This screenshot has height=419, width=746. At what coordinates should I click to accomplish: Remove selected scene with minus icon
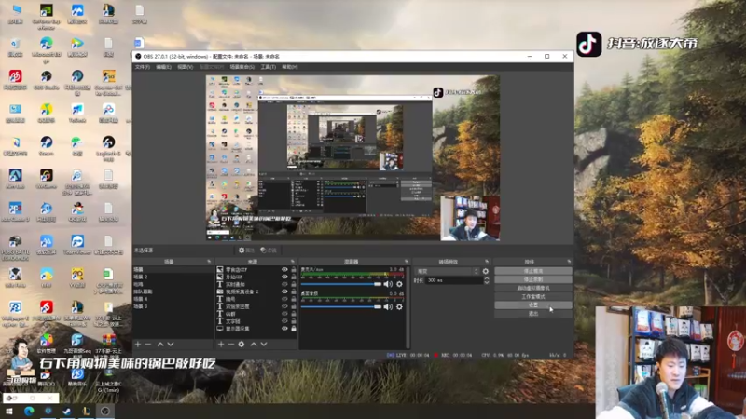tap(148, 344)
